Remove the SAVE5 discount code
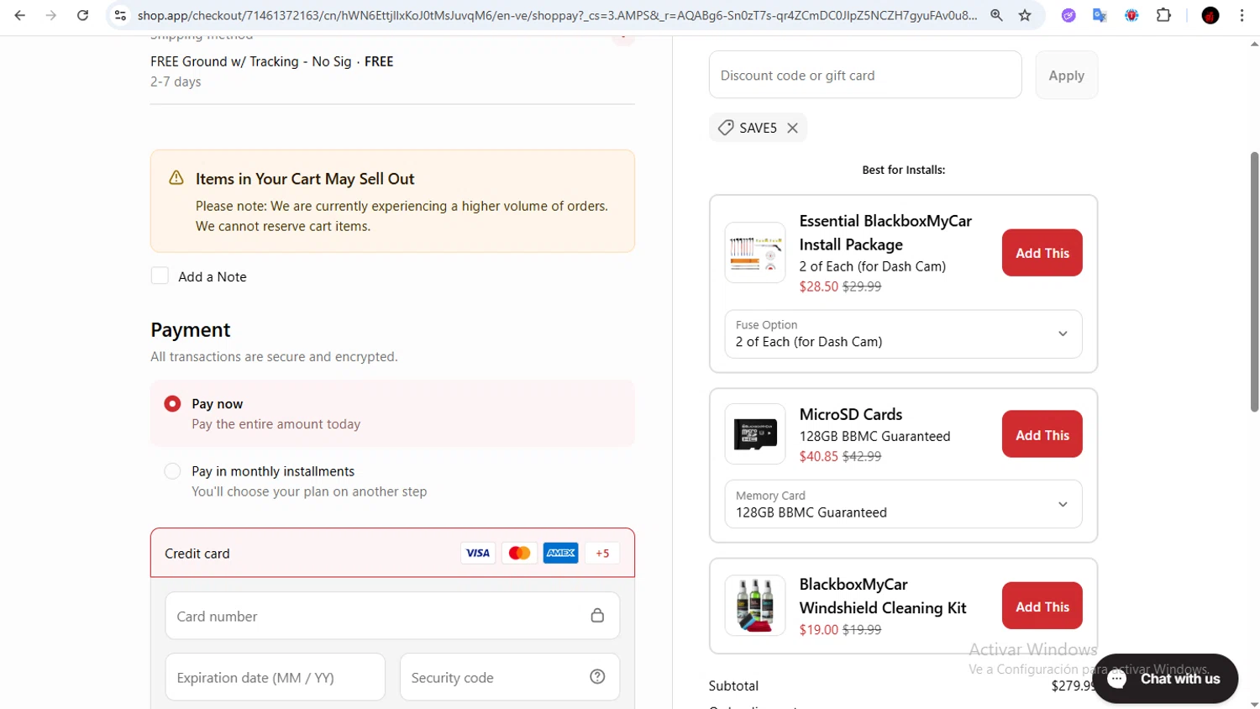 coord(792,128)
